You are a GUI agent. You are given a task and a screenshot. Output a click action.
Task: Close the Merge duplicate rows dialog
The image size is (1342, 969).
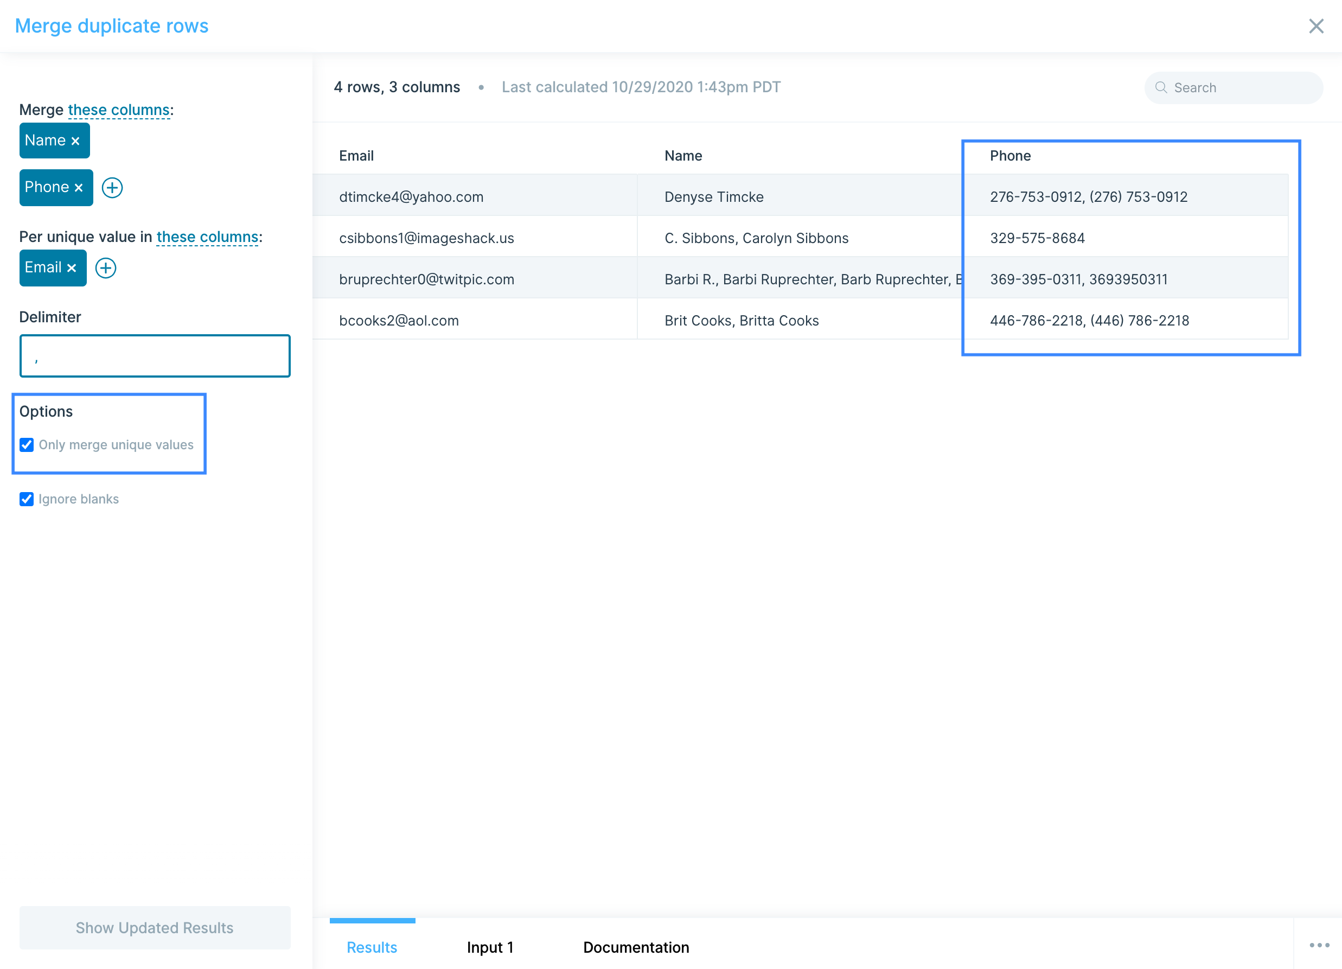coord(1315,26)
